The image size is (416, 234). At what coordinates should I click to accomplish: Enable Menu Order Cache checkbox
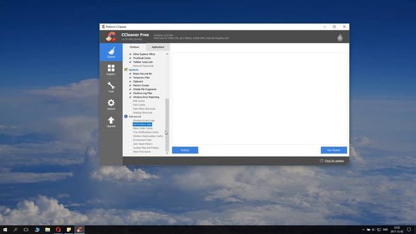(130, 128)
